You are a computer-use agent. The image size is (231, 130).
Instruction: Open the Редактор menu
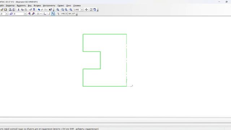[x=10, y=6]
